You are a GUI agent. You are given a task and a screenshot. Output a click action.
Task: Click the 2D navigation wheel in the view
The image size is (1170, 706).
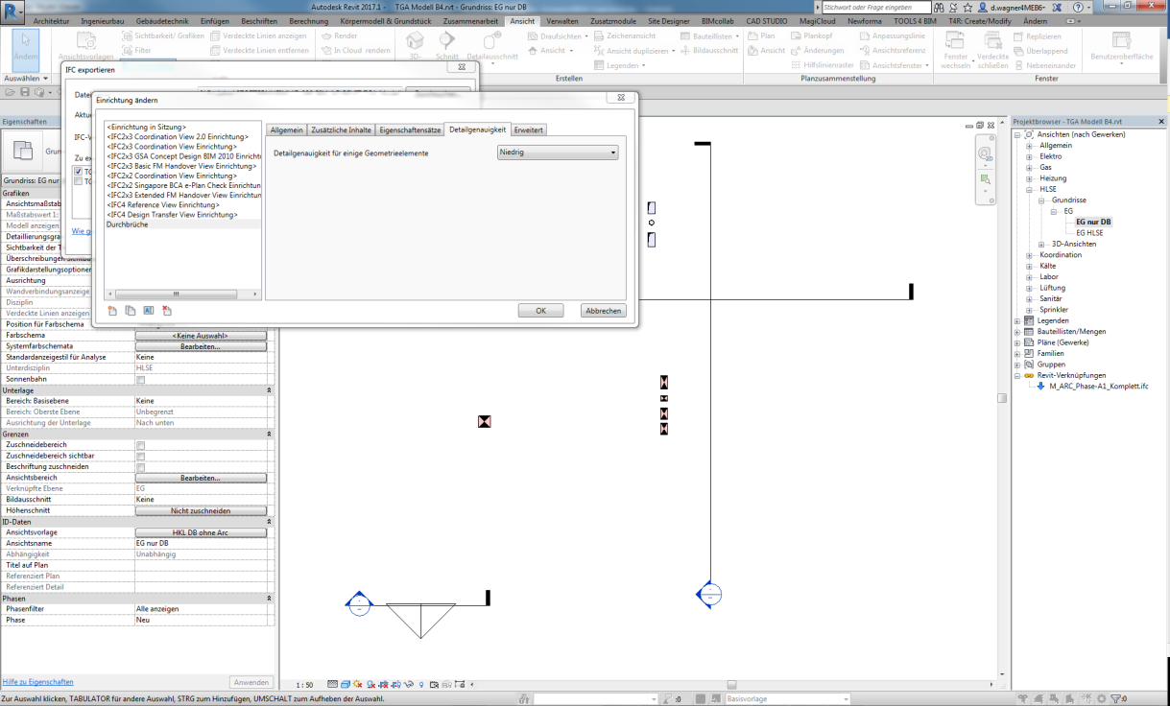click(x=985, y=154)
